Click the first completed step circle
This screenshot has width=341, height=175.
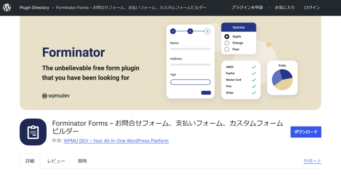tap(173, 32)
